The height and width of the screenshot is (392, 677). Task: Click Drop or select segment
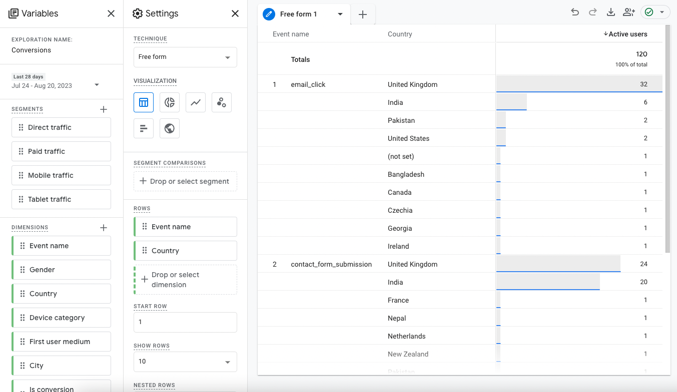185,181
